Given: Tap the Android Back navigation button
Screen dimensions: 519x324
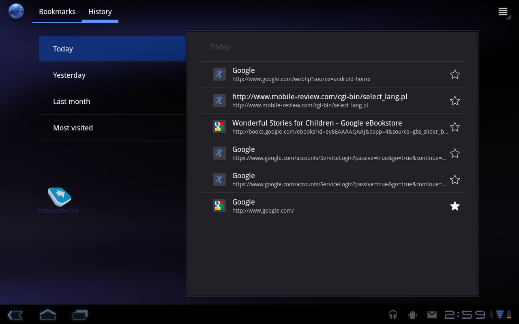Looking at the screenshot, I should (x=15, y=315).
